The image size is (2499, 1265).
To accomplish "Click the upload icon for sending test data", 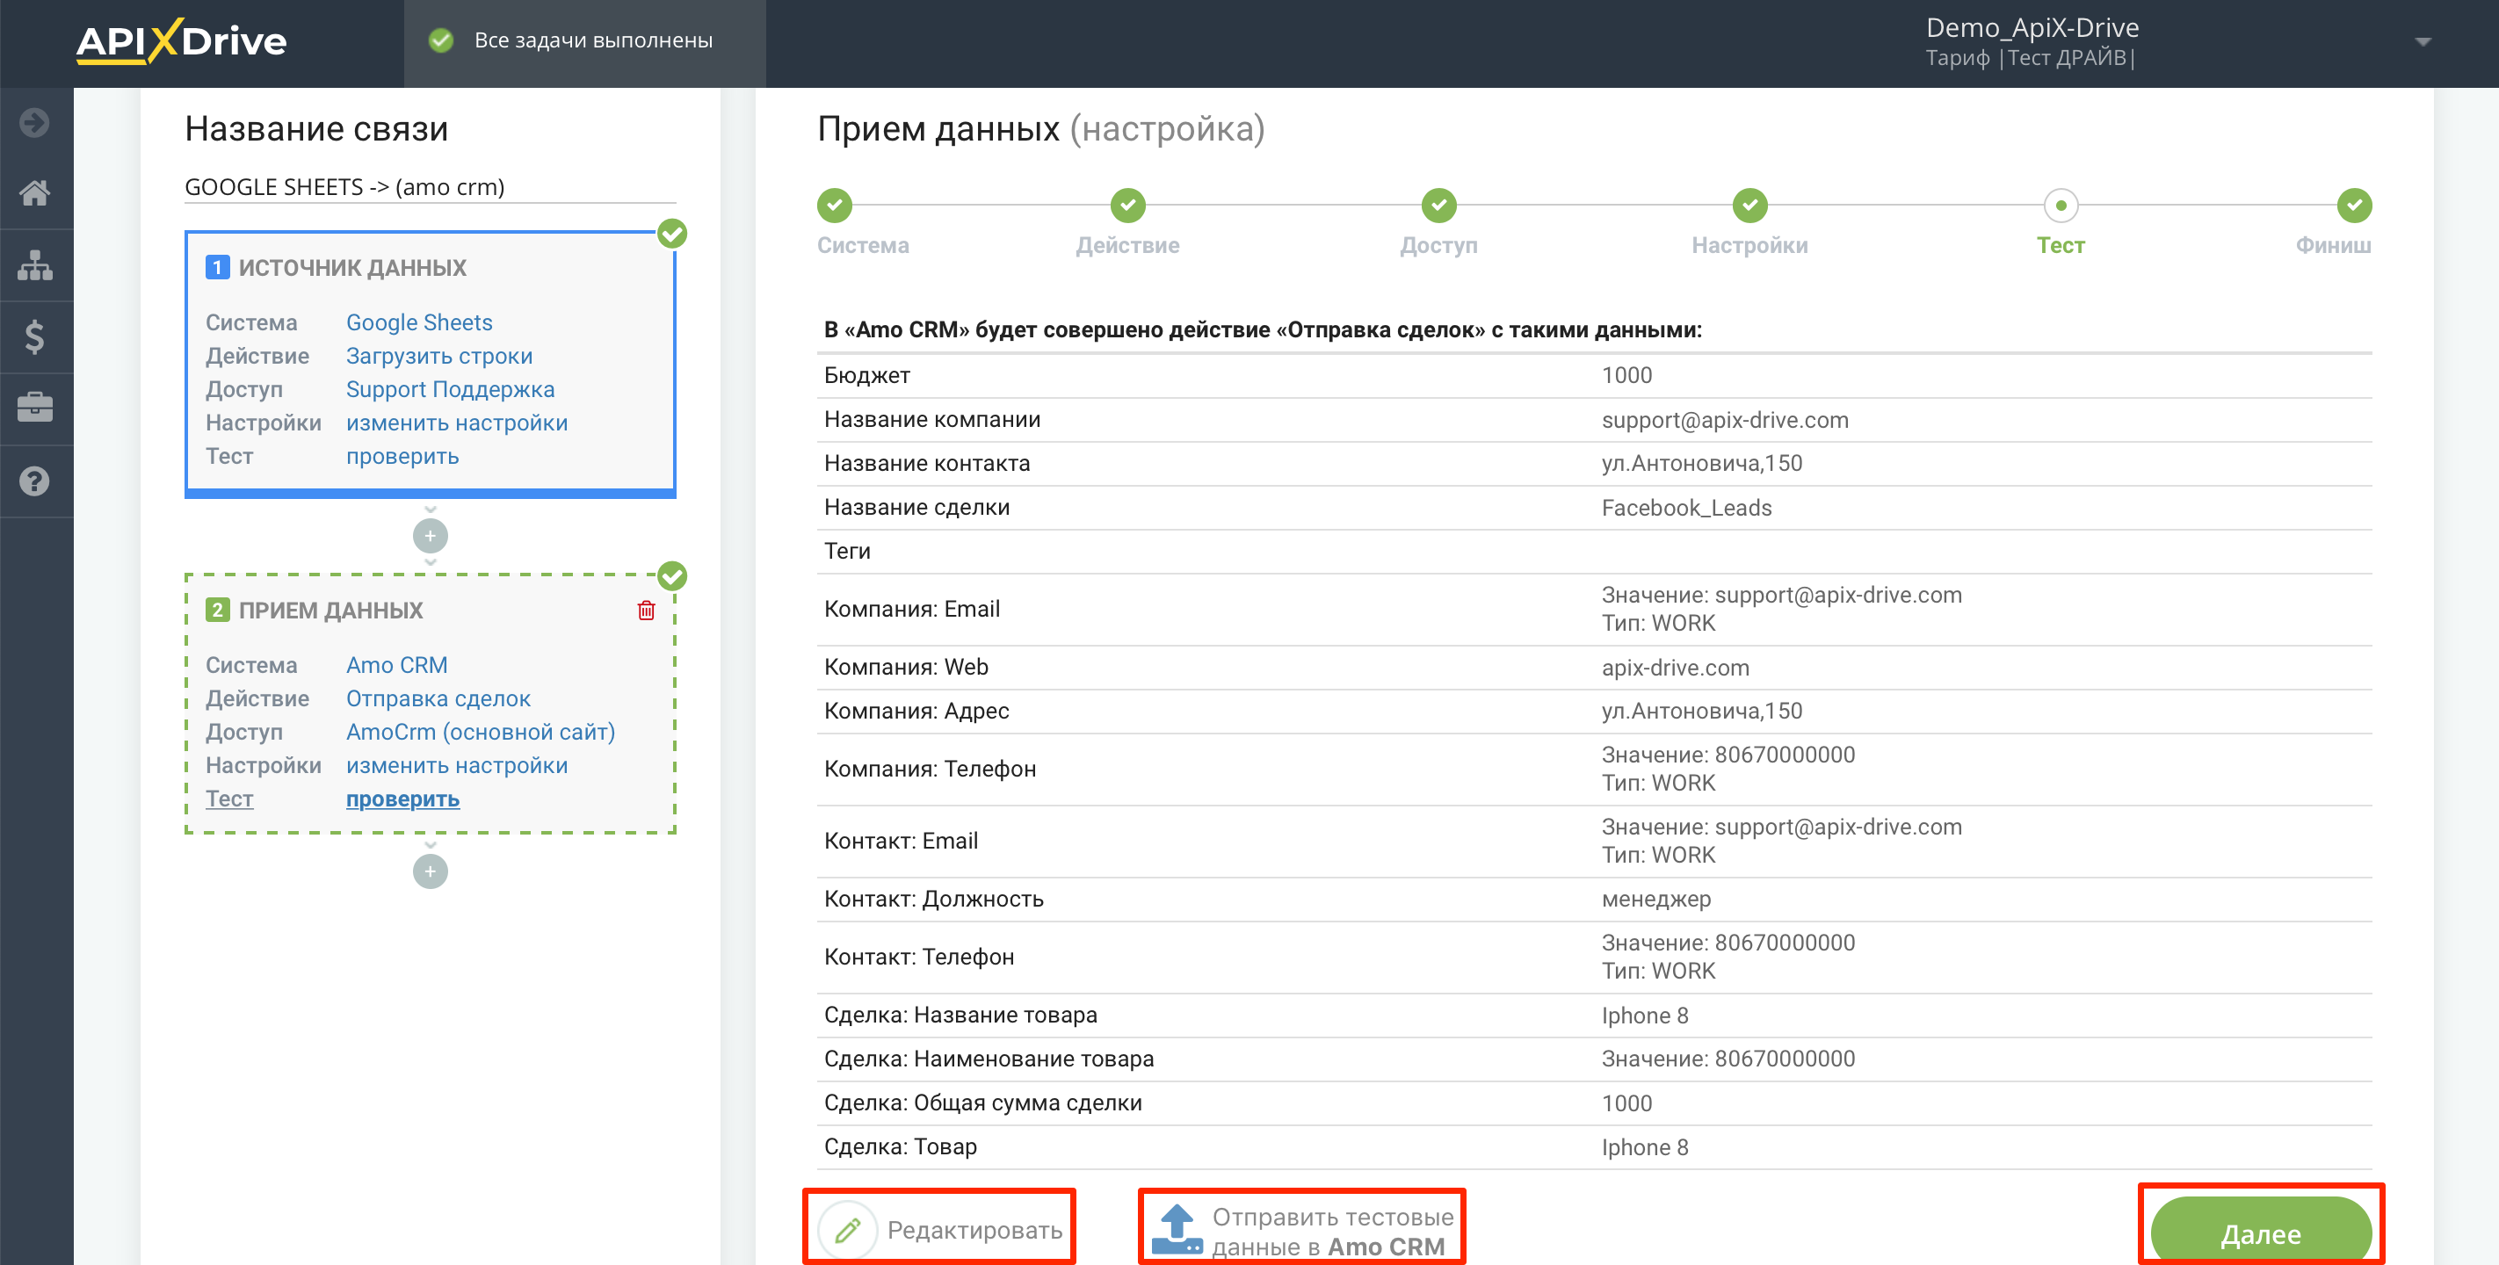I will click(x=1177, y=1229).
